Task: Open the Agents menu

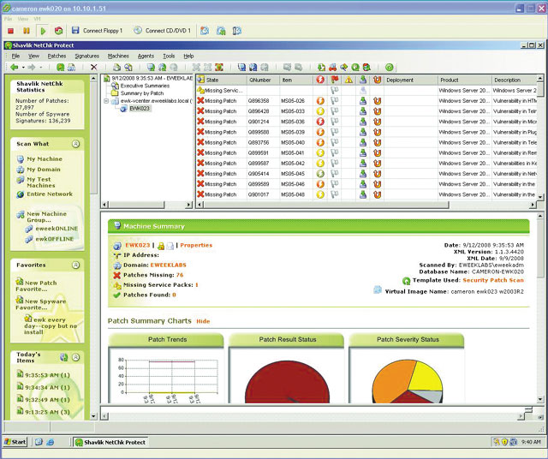Action: click(x=146, y=56)
